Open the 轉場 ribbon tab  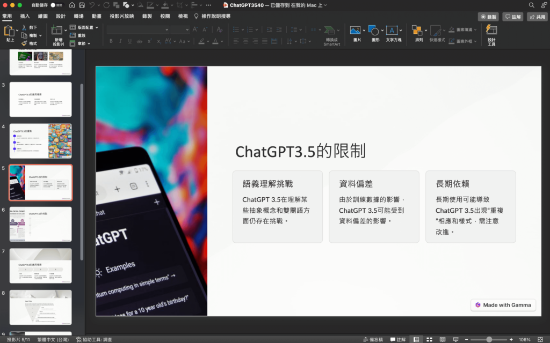click(x=79, y=16)
